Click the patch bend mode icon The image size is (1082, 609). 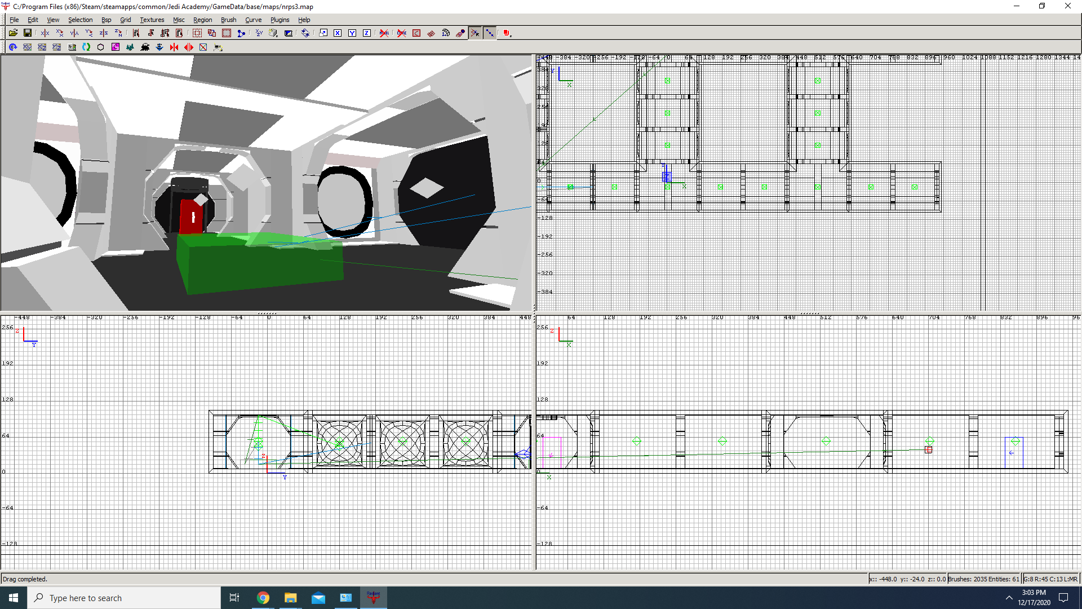(446, 33)
